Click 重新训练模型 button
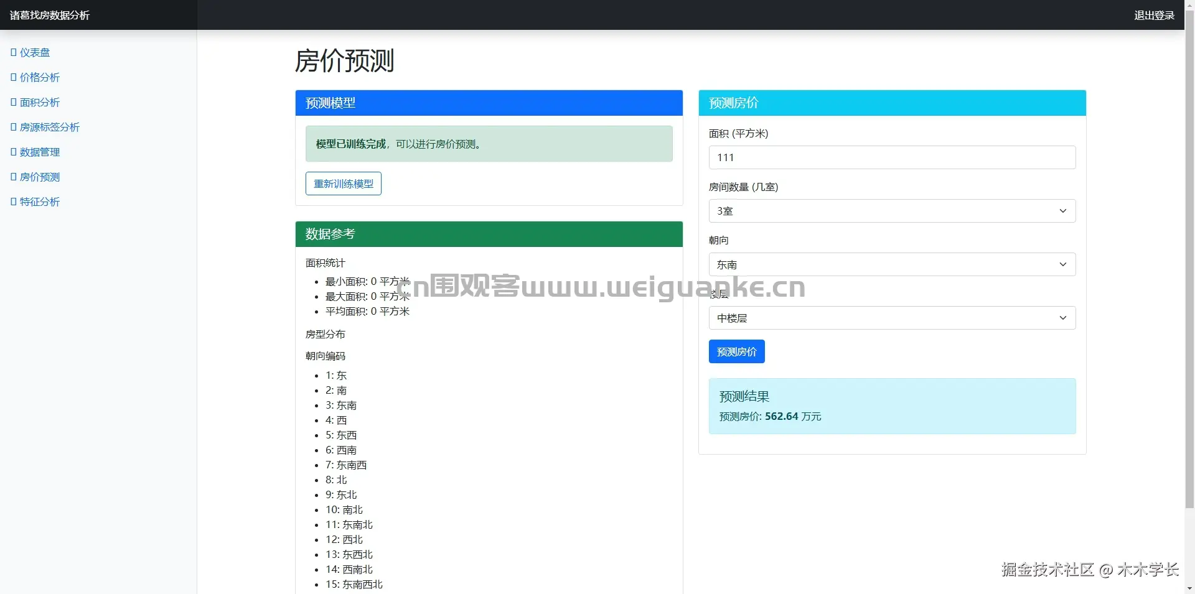The width and height of the screenshot is (1195, 594). (x=344, y=183)
